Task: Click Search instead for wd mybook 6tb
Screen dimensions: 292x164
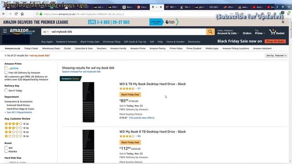Action: click(81, 72)
